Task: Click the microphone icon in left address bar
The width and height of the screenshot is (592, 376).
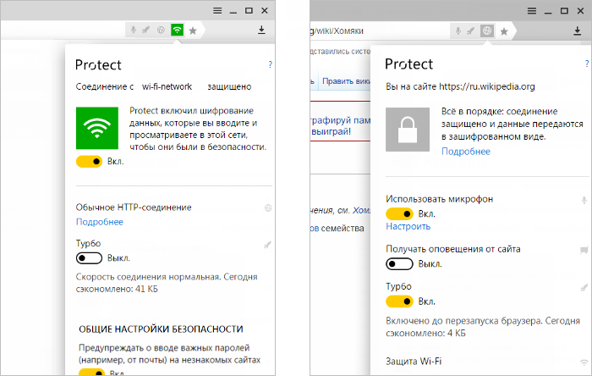Action: point(134,30)
